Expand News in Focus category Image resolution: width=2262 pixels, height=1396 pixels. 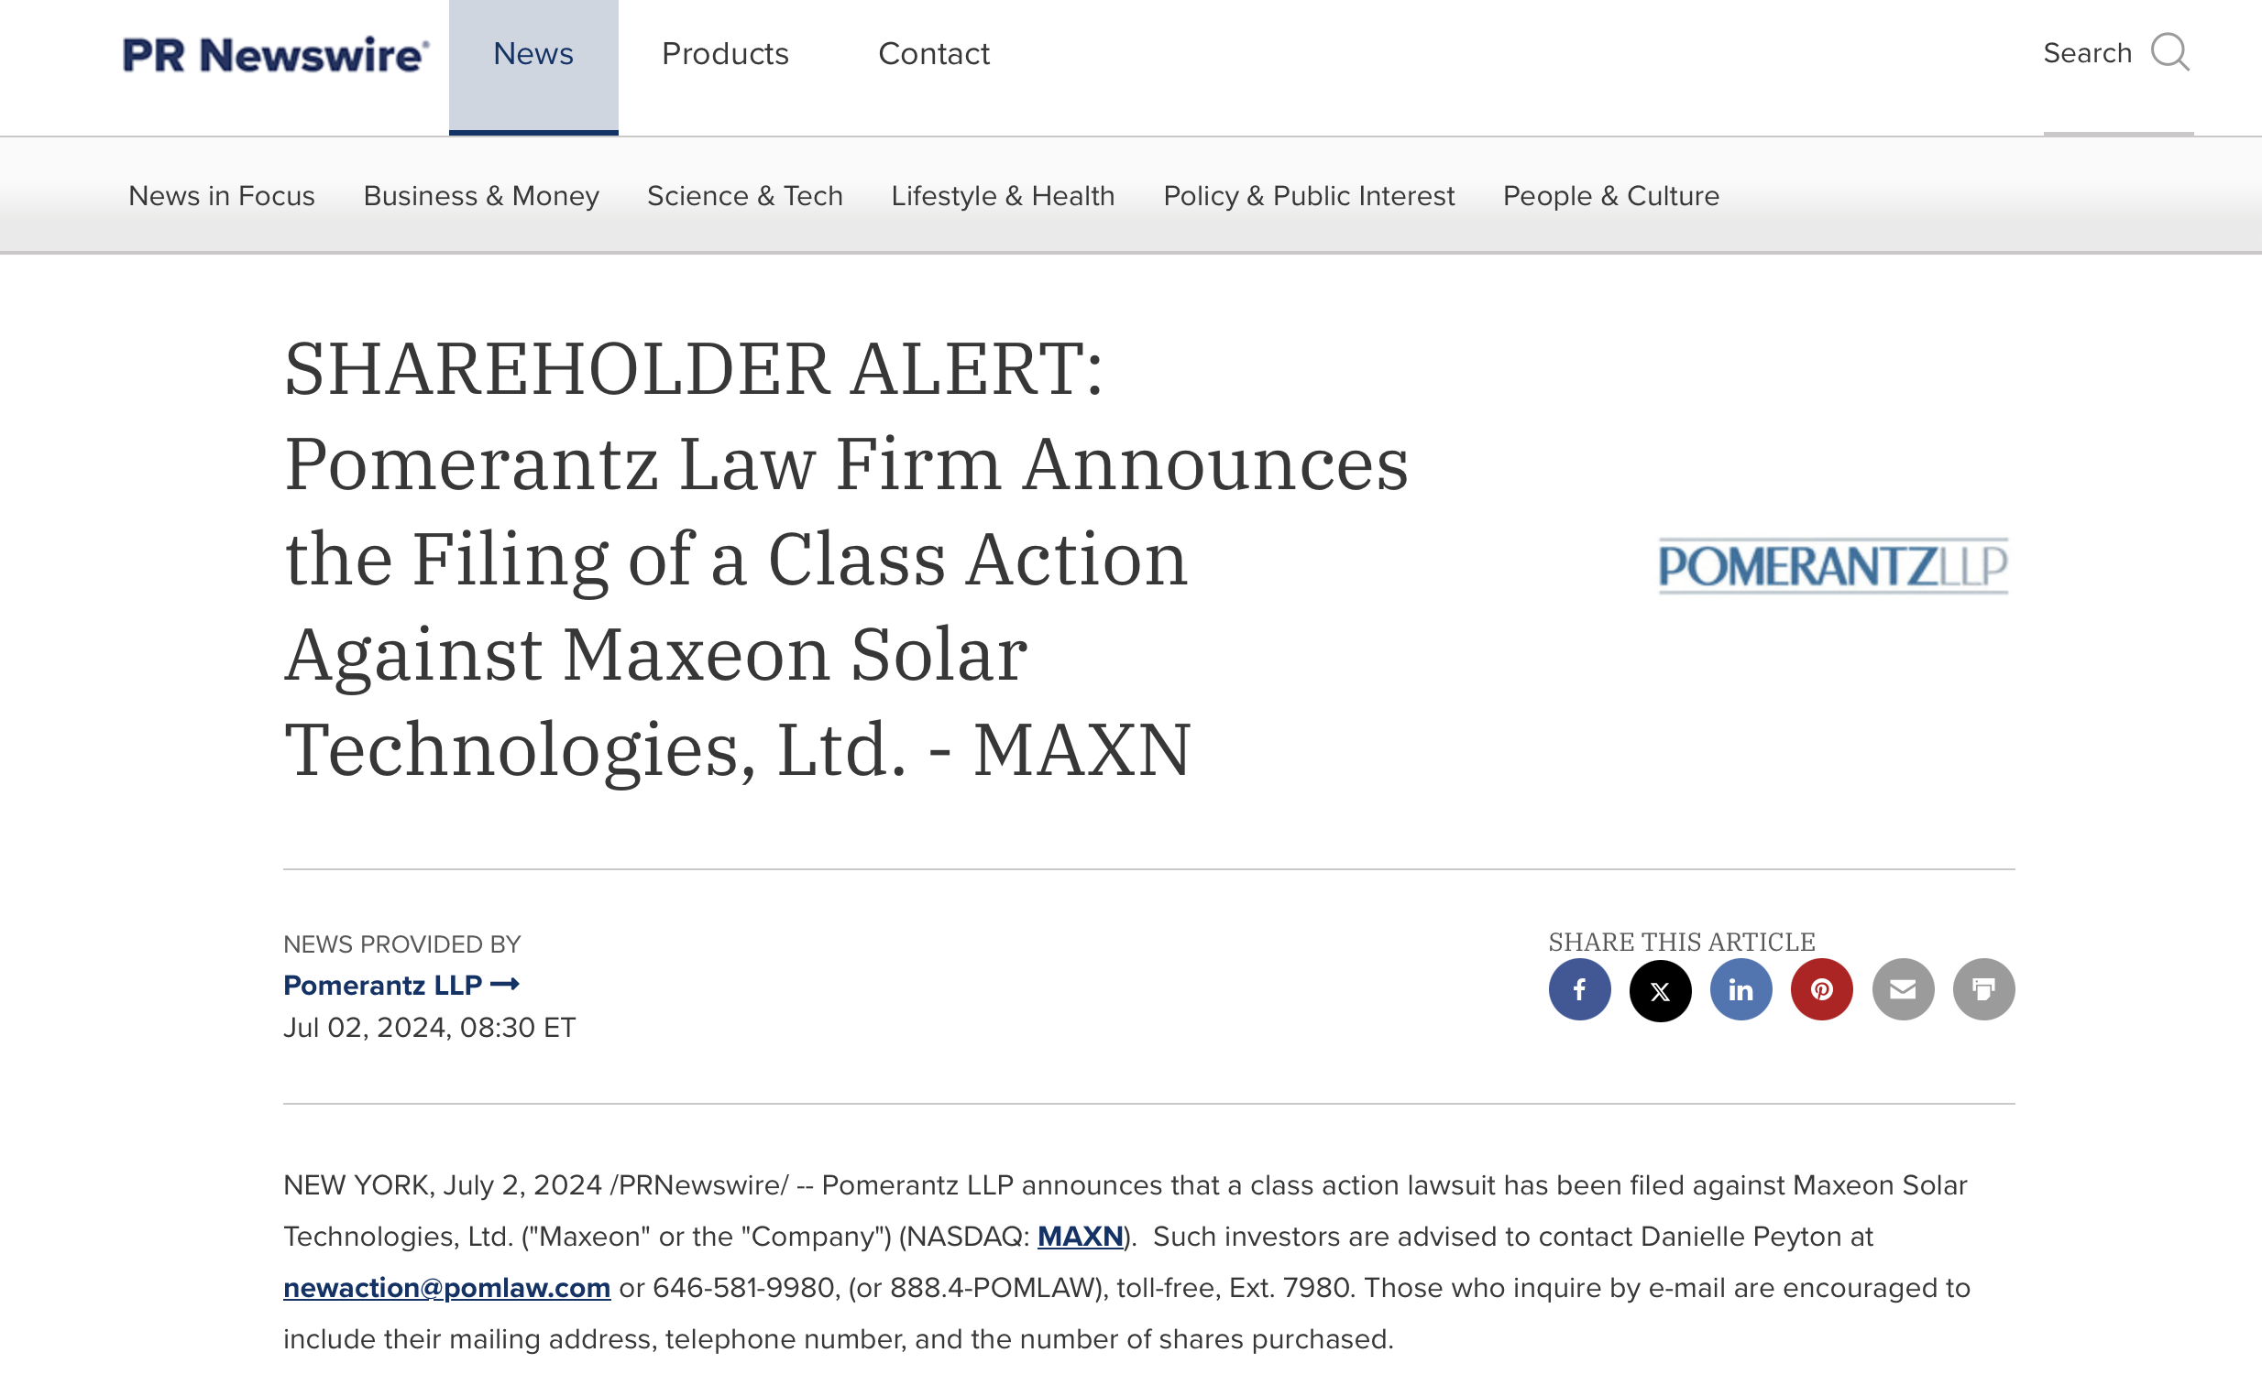[x=222, y=196]
